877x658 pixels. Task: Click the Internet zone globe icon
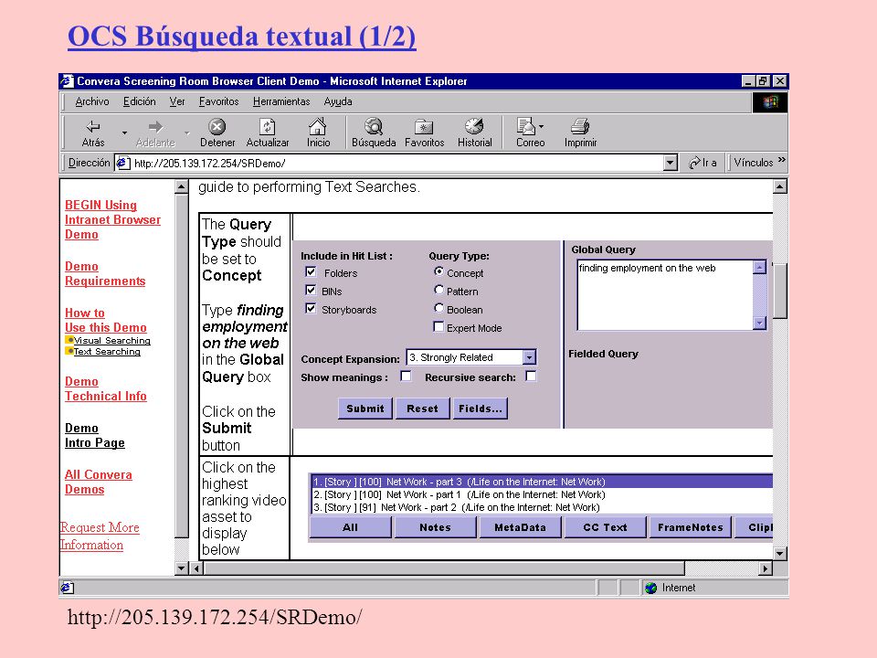tap(650, 588)
